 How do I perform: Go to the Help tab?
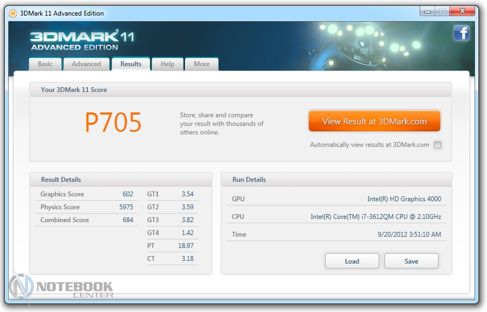tap(167, 64)
